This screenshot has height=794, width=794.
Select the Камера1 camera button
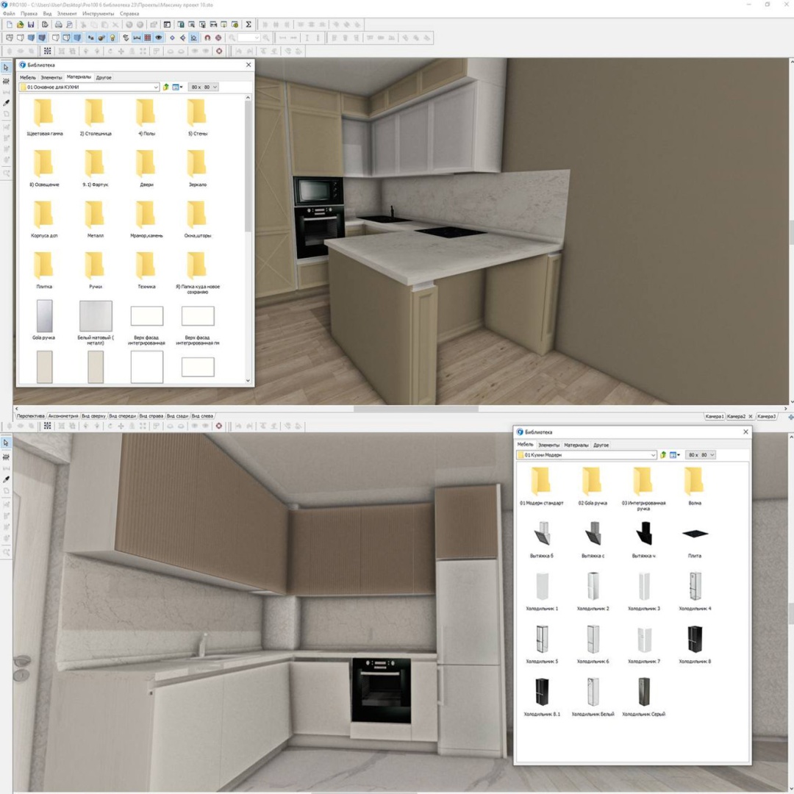(x=715, y=416)
